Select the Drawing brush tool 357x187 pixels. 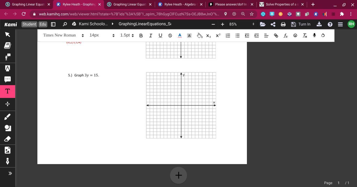[7, 117]
